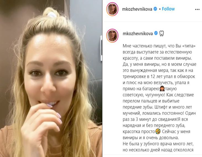Image resolution: width=202 pixels, height=157 pixels.
Task: Click the laughing emoji after красотка просто
Action: click(x=158, y=131)
